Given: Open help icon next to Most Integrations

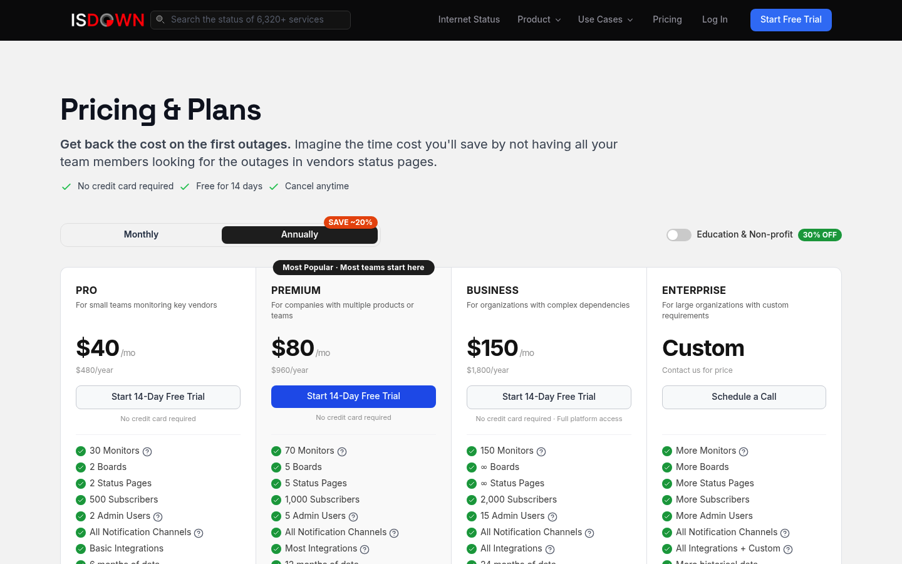Looking at the screenshot, I should [x=365, y=550].
